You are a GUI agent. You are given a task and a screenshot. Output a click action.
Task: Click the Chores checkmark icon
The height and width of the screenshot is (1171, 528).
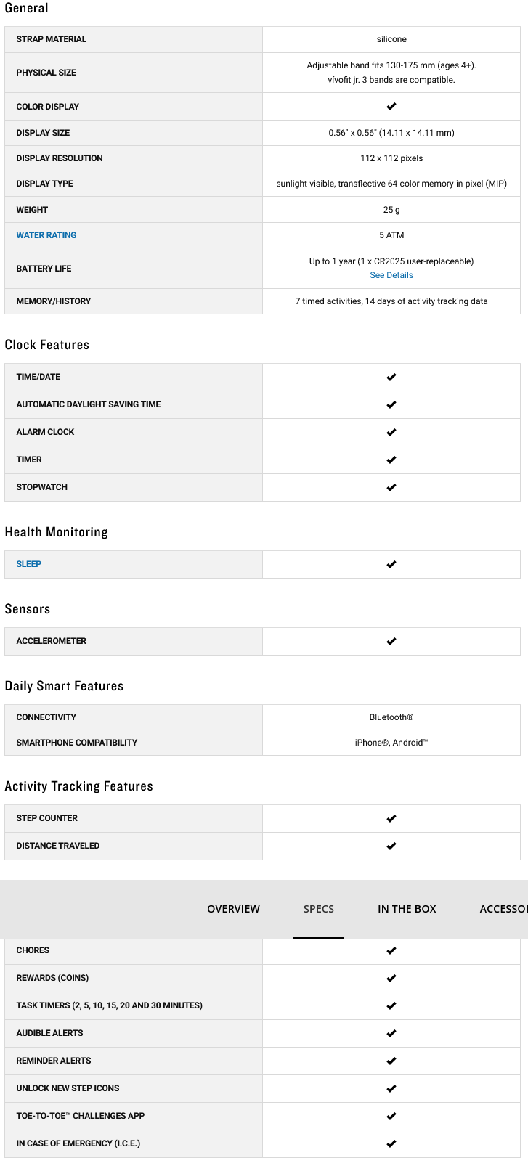[391, 951]
